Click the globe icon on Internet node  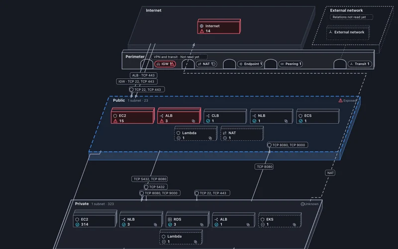tap(201, 26)
